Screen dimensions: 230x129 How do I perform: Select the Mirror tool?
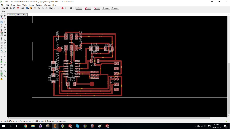click(1, 25)
